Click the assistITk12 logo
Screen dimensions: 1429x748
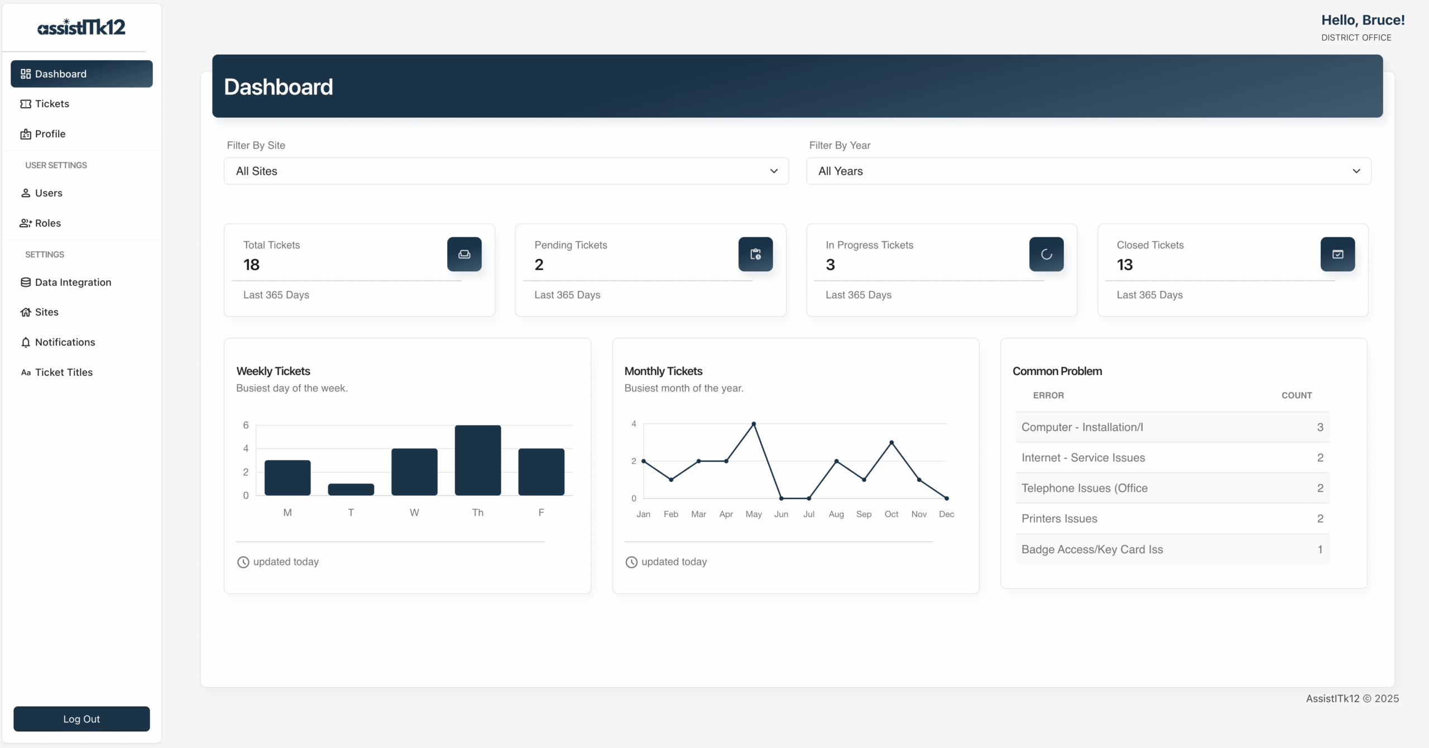tap(81, 27)
